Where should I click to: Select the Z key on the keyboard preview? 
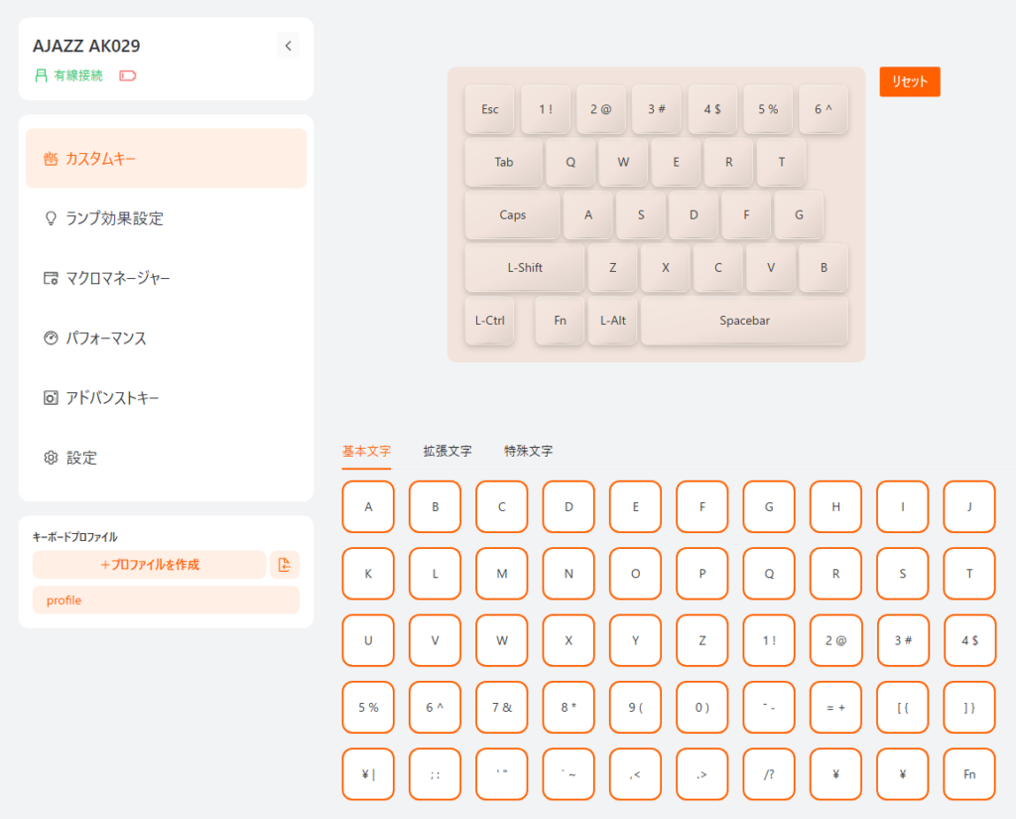click(612, 267)
